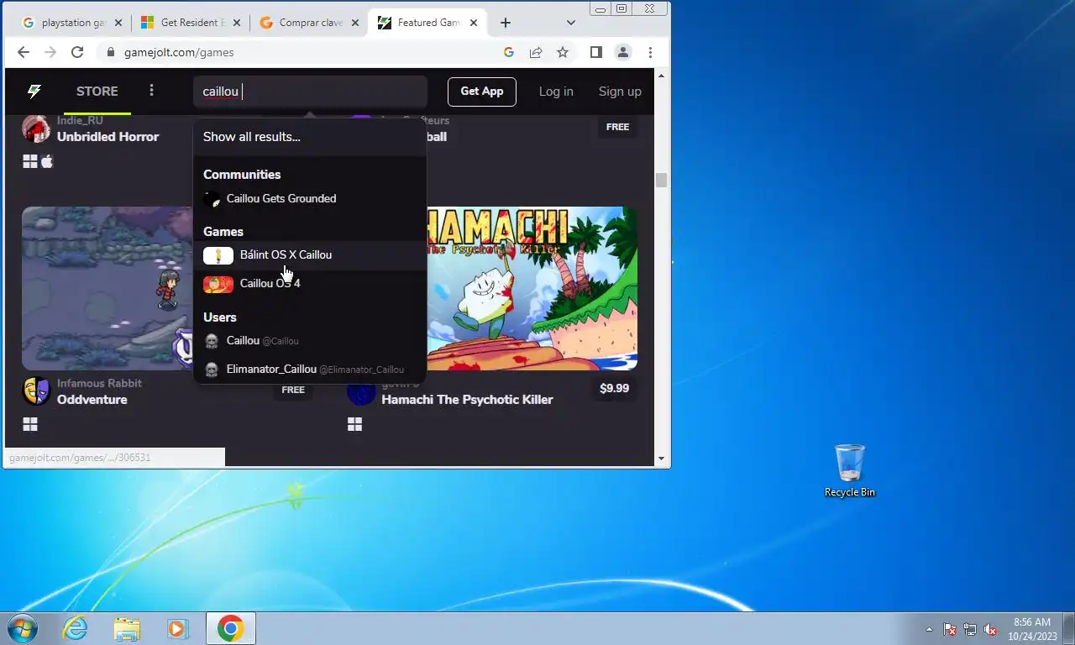
Task: Click the $9.99 price tag on Hamachi
Action: (x=614, y=388)
